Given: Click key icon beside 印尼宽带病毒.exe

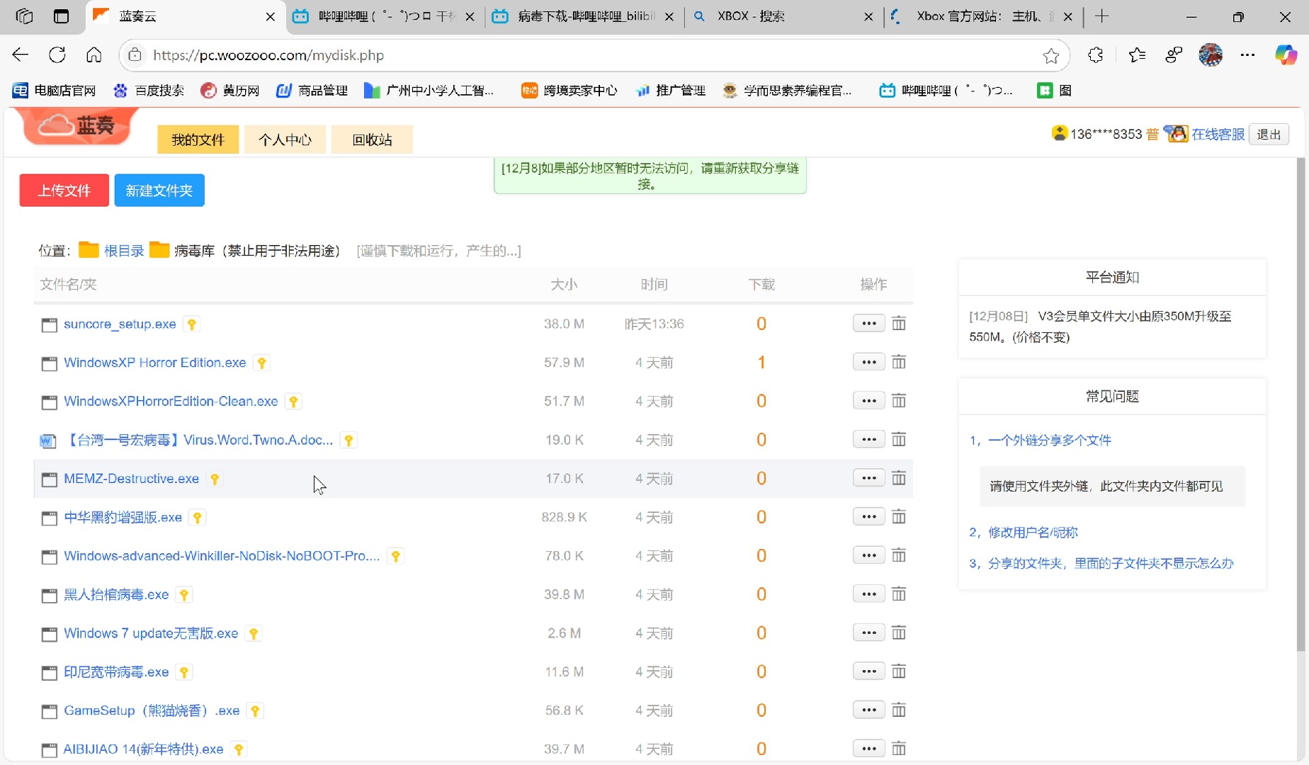Looking at the screenshot, I should (x=184, y=672).
